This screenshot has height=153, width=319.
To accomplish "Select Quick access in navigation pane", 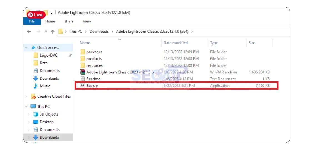I will pyautogui.click(x=48, y=48).
